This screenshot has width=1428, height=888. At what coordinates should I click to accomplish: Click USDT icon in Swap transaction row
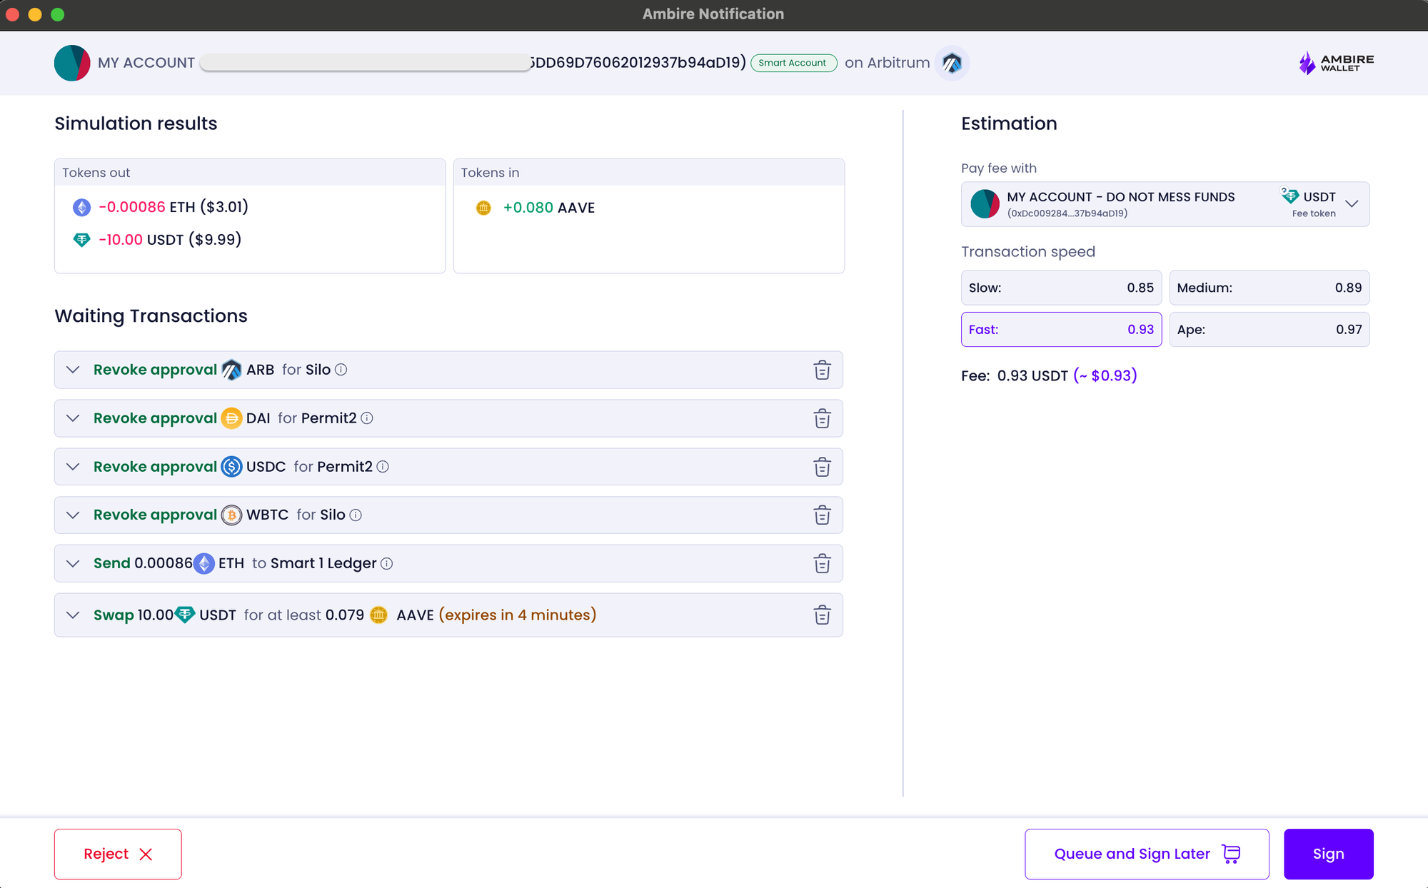pyautogui.click(x=185, y=615)
